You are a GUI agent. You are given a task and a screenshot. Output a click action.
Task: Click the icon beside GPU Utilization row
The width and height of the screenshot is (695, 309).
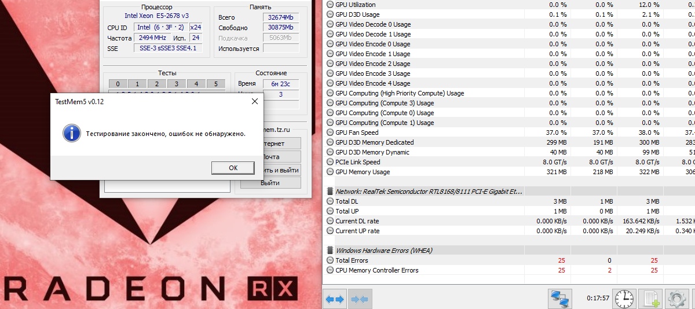click(330, 5)
